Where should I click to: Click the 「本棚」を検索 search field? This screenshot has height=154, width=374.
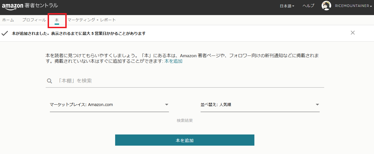coord(185,81)
